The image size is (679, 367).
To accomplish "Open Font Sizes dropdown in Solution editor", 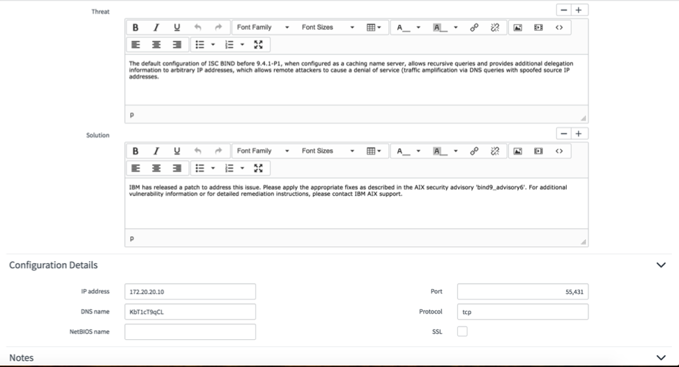I will (328, 151).
